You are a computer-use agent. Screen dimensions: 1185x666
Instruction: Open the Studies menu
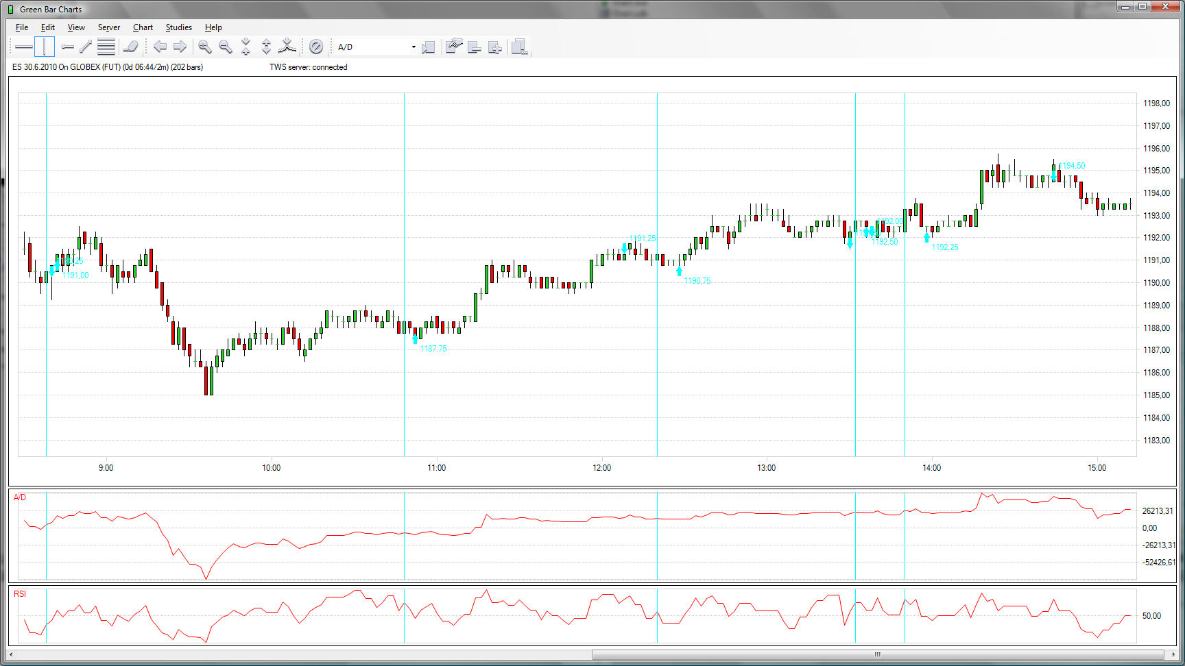178,27
